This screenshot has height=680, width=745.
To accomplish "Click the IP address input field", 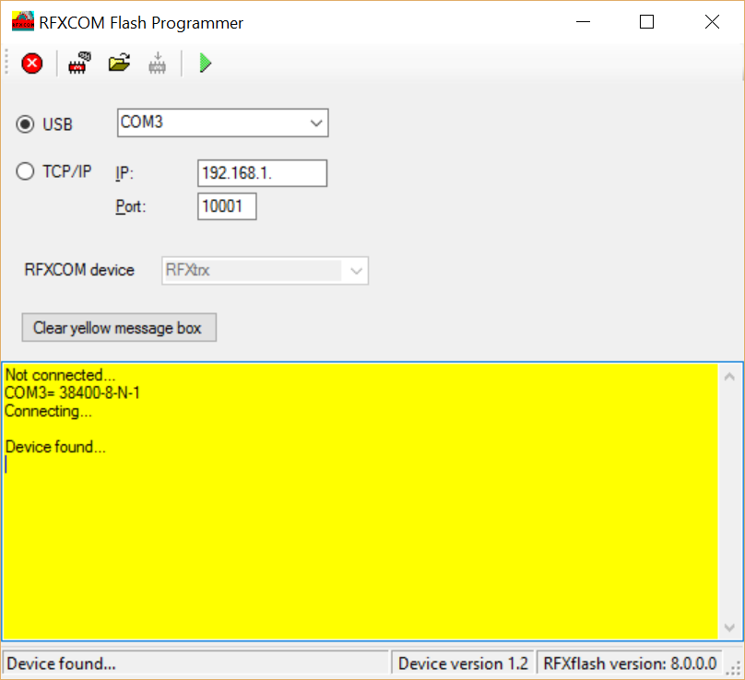I will click(262, 173).
